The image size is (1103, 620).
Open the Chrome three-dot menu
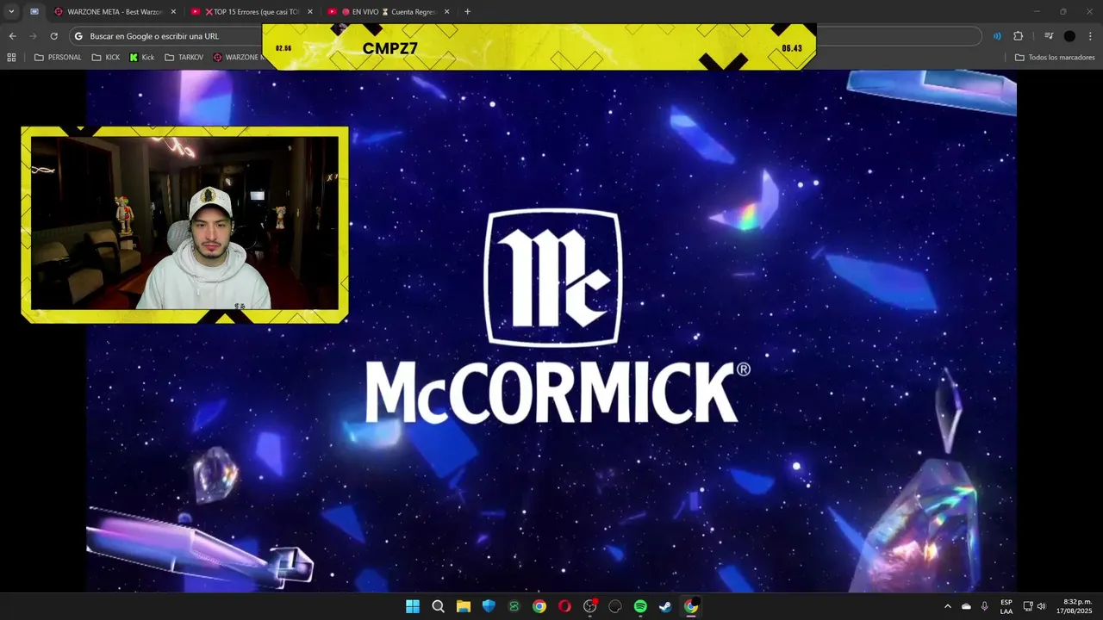tap(1090, 36)
